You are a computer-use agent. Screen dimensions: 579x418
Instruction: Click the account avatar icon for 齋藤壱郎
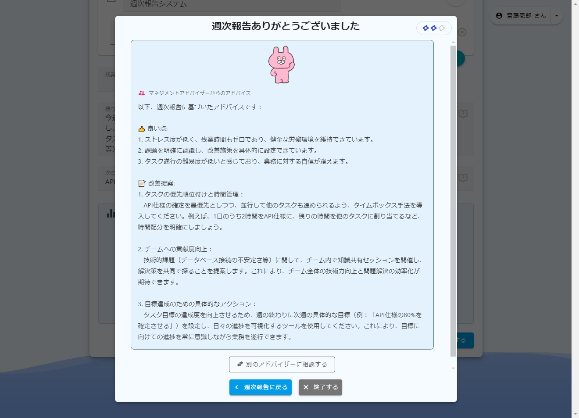[x=499, y=16]
